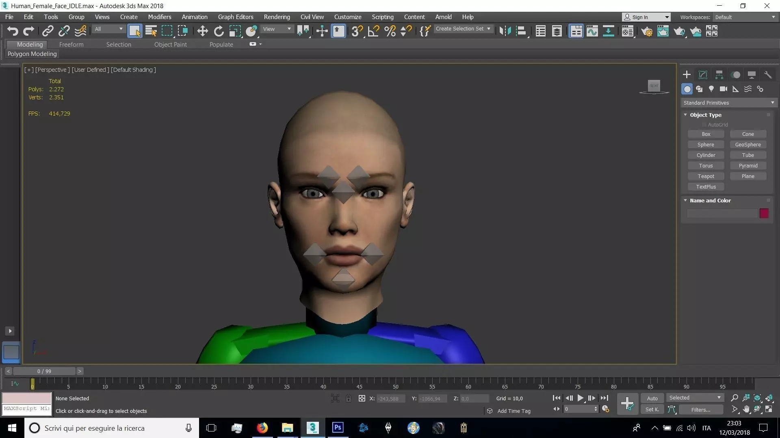Open the Modifiers menu
780x438 pixels.
coord(160,17)
